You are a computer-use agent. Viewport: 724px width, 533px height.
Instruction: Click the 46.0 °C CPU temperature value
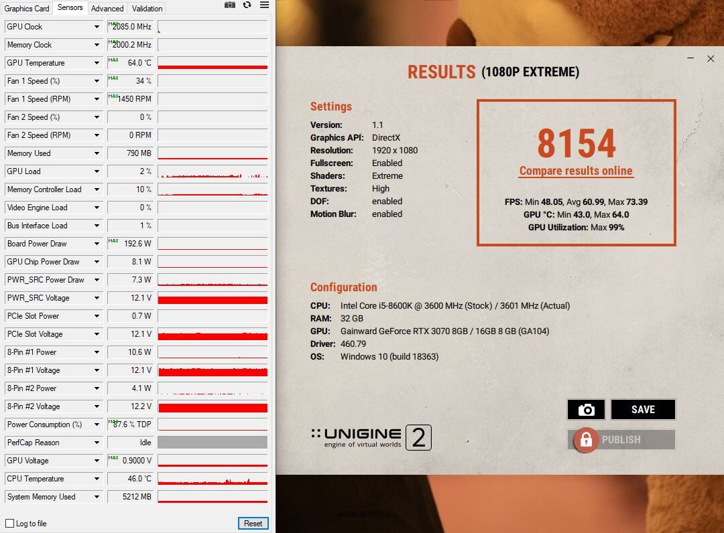pyautogui.click(x=130, y=479)
